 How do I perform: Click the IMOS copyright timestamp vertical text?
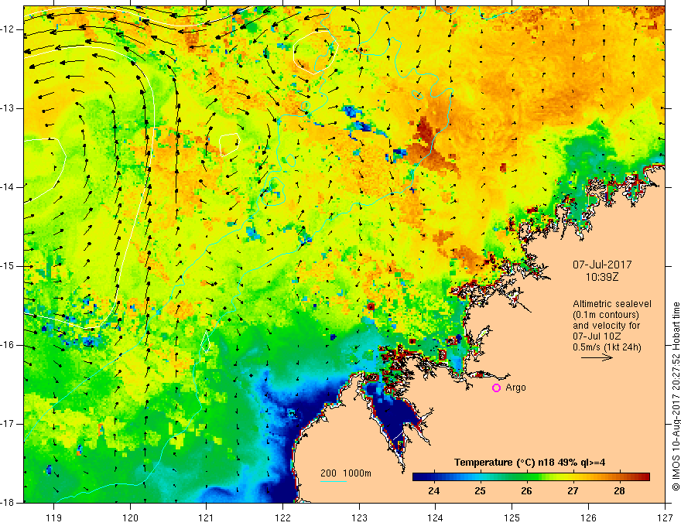[x=676, y=397]
